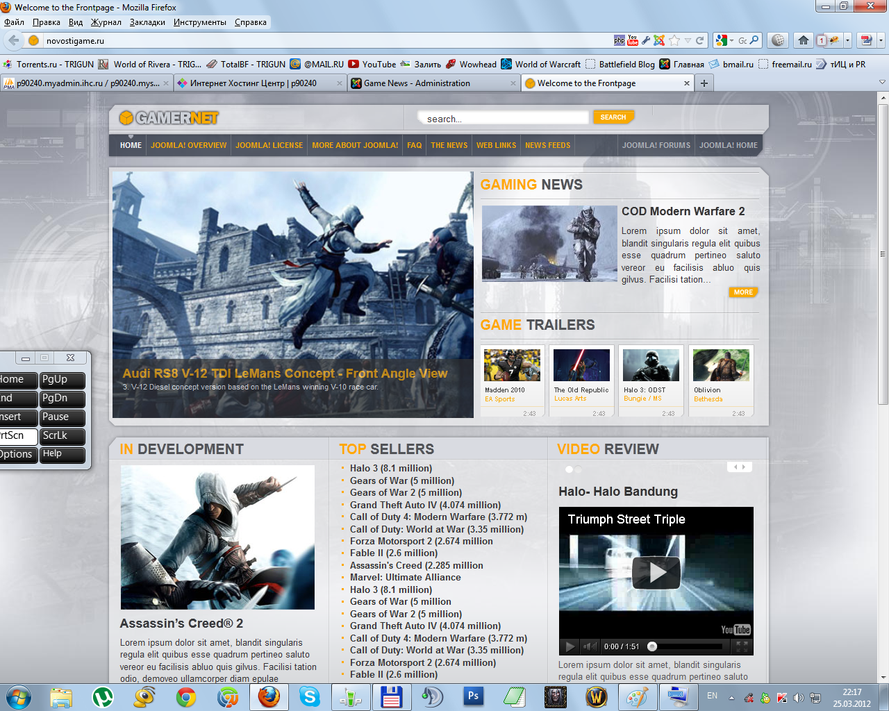This screenshot has height=711, width=889.
Task: Reload the page with the refresh arrow
Action: [x=700, y=40]
